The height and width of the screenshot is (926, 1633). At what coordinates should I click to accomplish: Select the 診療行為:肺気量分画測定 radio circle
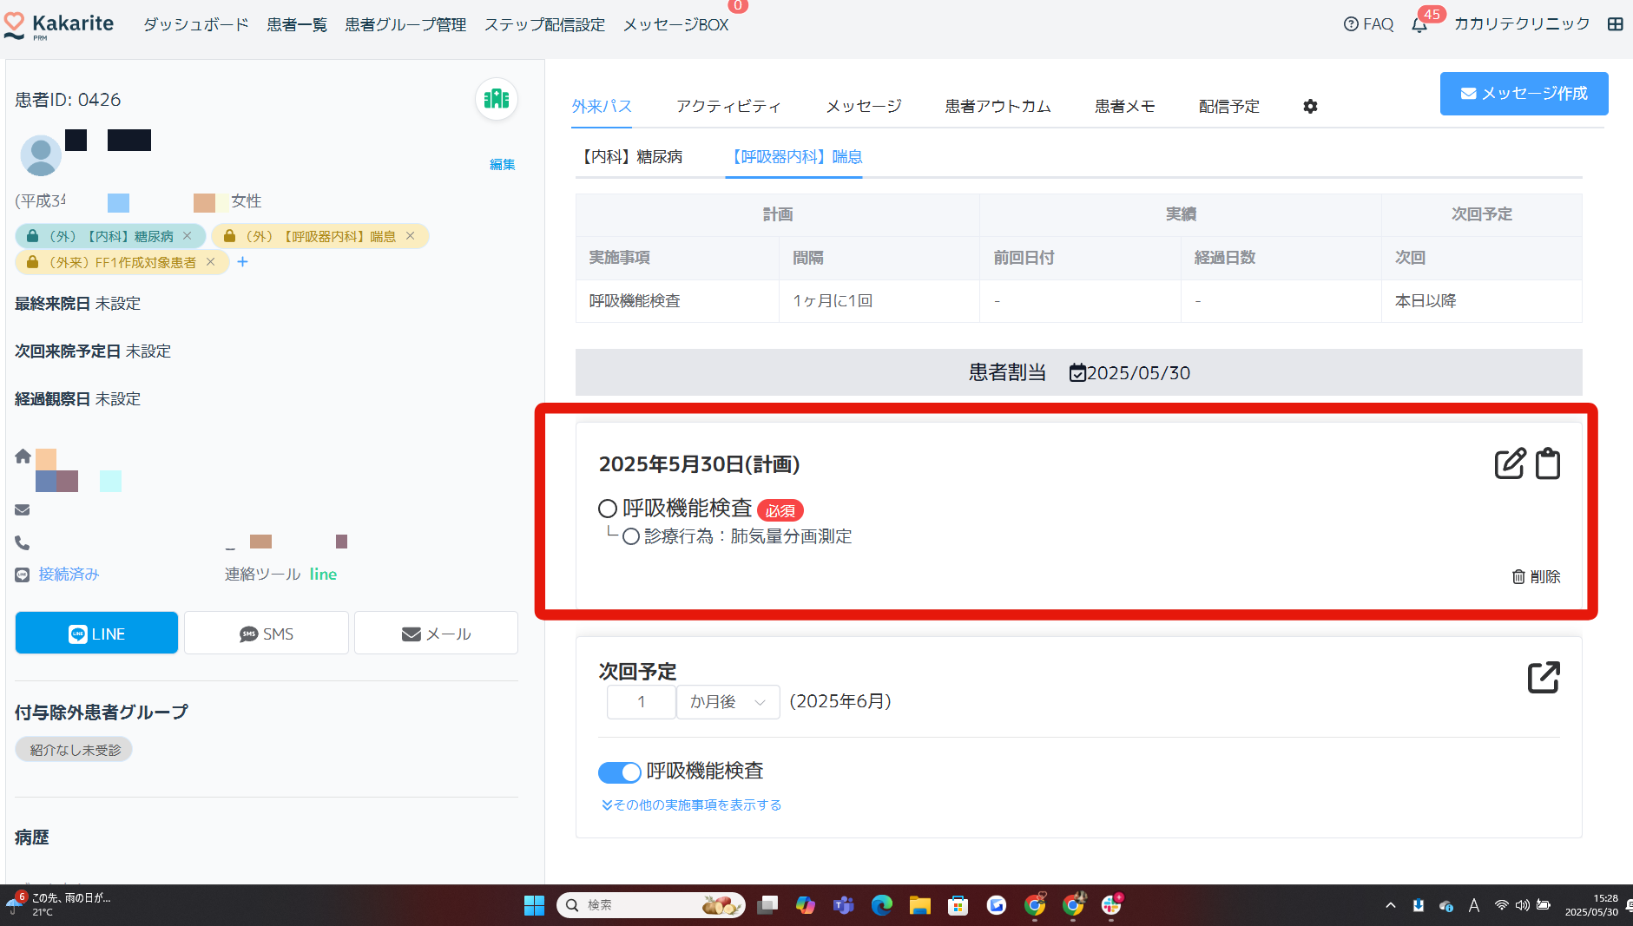[631, 536]
